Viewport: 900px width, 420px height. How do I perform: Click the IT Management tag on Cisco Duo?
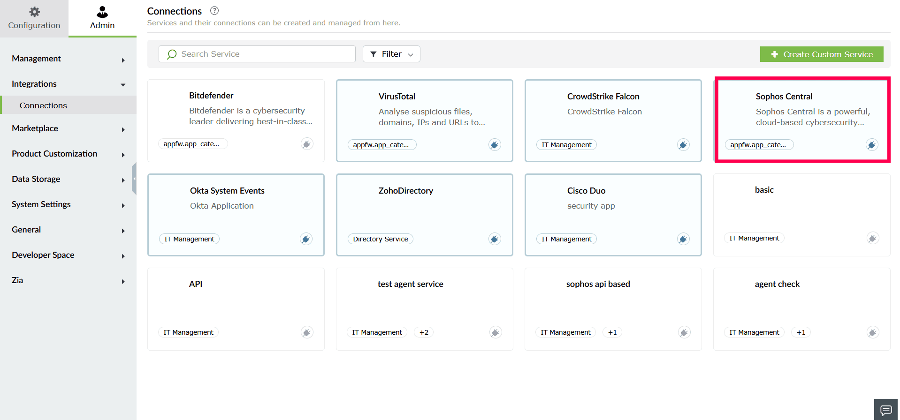(566, 239)
